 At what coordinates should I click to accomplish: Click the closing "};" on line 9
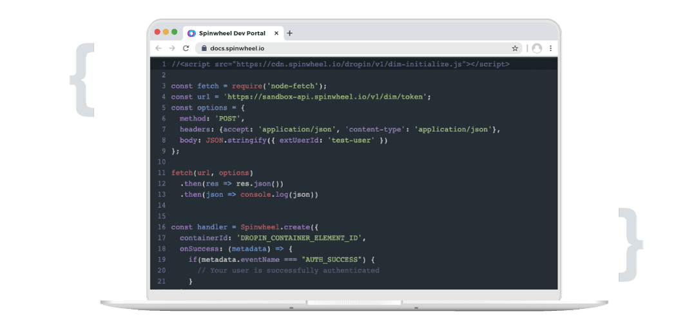pyautogui.click(x=175, y=151)
